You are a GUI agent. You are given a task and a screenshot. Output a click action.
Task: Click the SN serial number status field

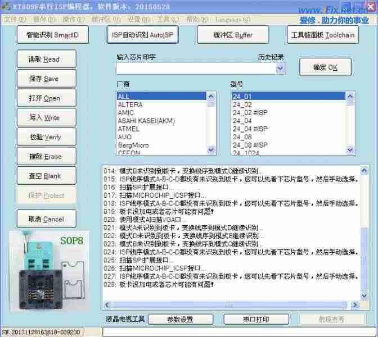click(x=43, y=332)
